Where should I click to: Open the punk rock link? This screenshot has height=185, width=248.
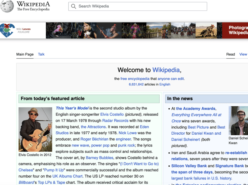pos(126,145)
